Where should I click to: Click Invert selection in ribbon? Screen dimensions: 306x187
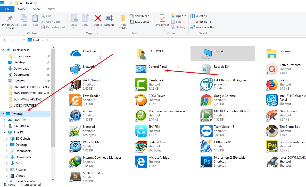pyautogui.click(x=203, y=27)
